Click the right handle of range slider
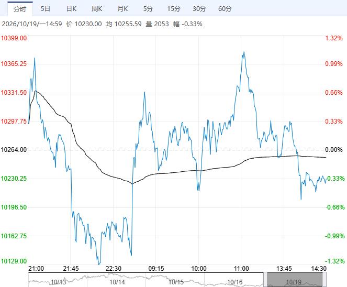The height and width of the screenshot is (287, 347). (x=324, y=280)
